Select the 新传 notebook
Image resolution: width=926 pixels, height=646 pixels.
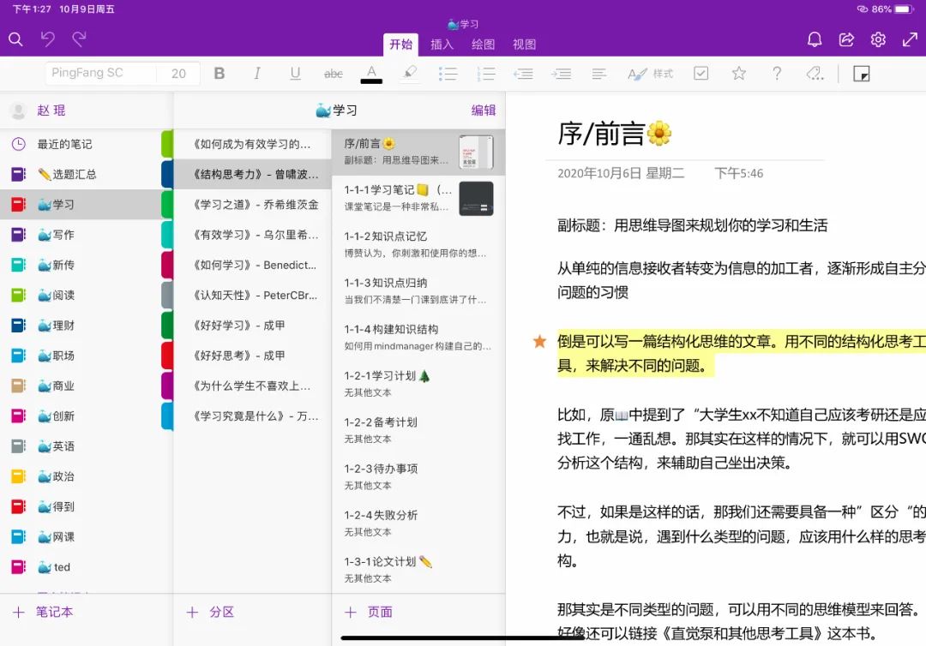(81, 265)
